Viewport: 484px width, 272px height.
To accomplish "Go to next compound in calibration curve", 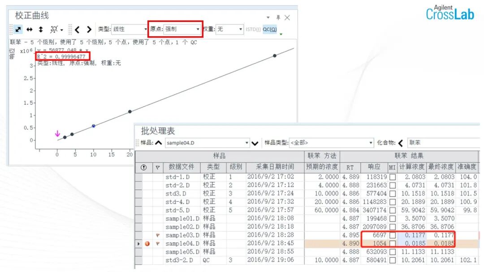I will tap(89, 30).
